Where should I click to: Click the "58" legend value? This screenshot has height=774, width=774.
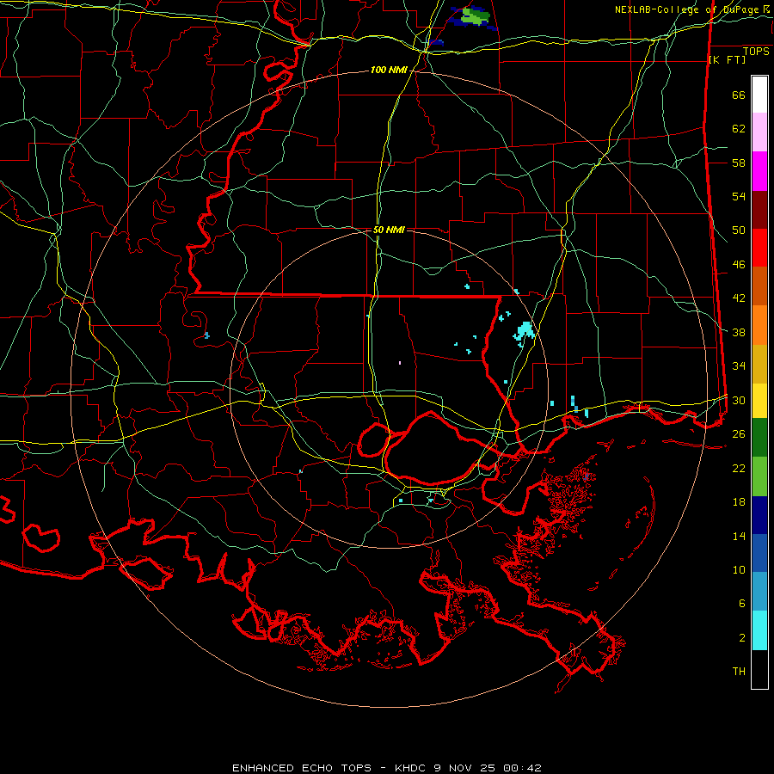point(739,163)
